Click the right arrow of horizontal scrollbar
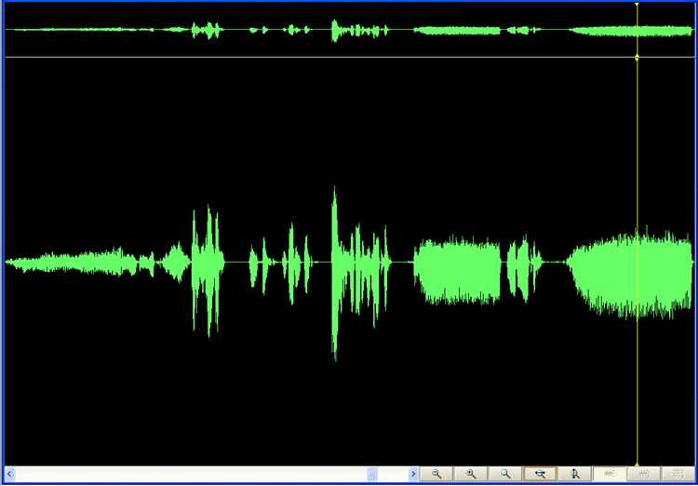698x486 pixels. (413, 475)
